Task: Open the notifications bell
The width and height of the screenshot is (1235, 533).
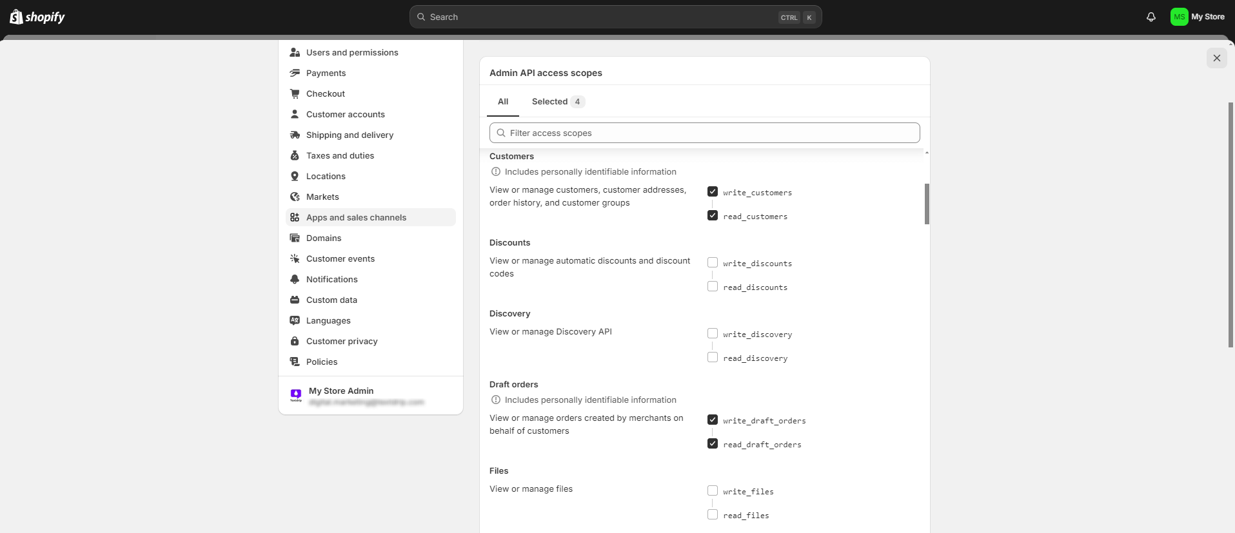Action: coord(1151,17)
